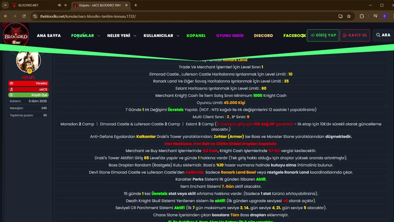
Task: Click the Kayıtlı Üye badge
Action: (28, 95)
